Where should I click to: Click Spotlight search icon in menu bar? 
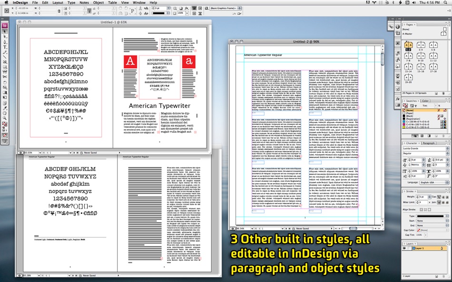pos(446,2)
